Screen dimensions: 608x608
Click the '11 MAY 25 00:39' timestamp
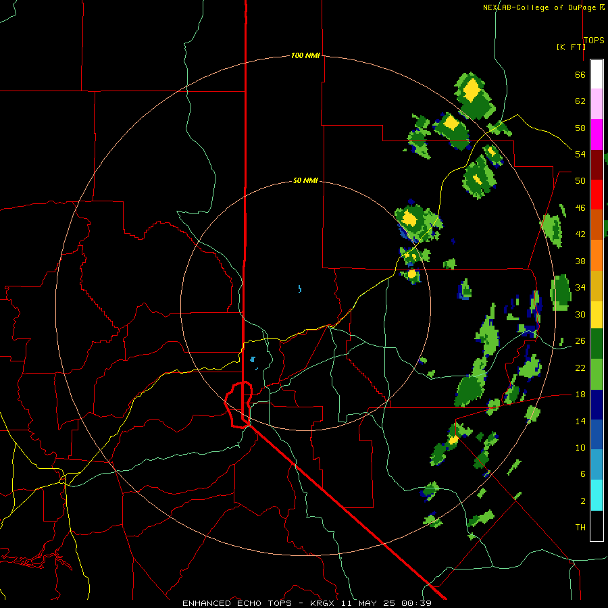click(x=385, y=603)
